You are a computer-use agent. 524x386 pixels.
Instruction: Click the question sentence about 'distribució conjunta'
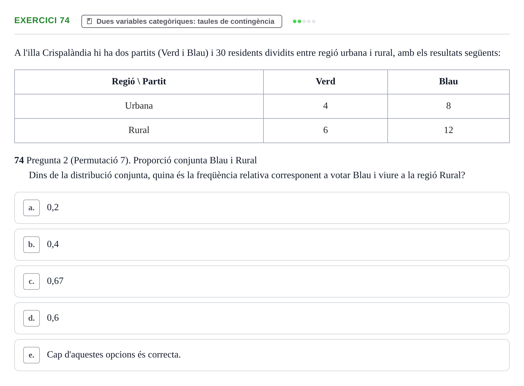(x=247, y=175)
